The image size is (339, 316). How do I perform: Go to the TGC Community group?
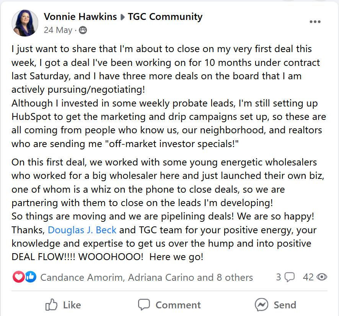pos(165,17)
